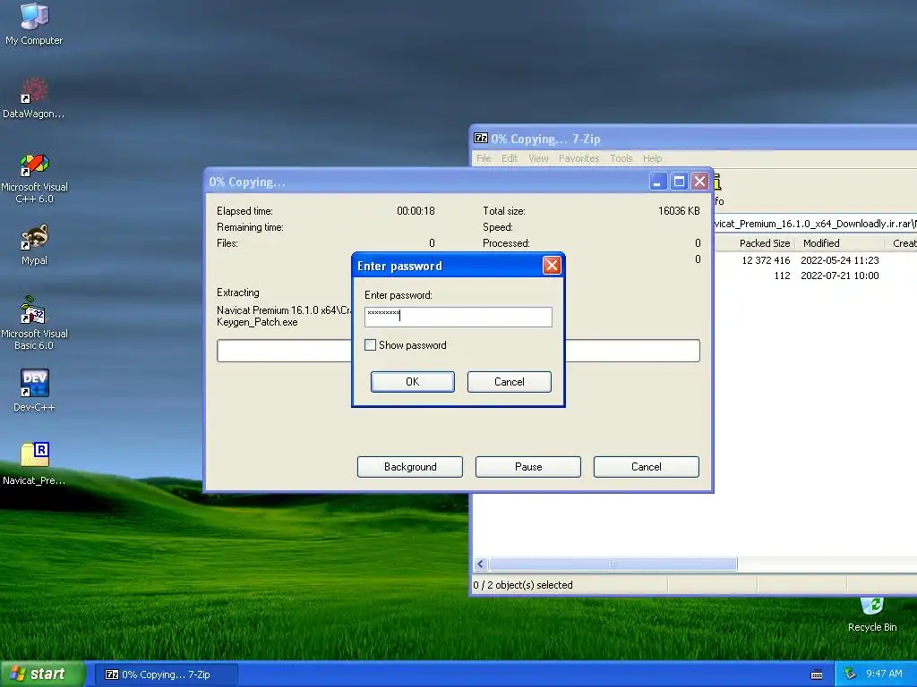Click the scroll left arrow in 7-Zip
The height and width of the screenshot is (687, 917).
click(x=481, y=564)
